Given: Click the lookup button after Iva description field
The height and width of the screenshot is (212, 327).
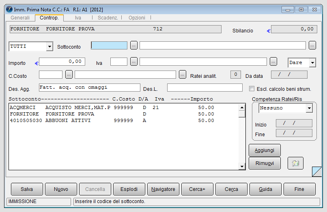Looking at the screenshot, I should click(273, 62).
